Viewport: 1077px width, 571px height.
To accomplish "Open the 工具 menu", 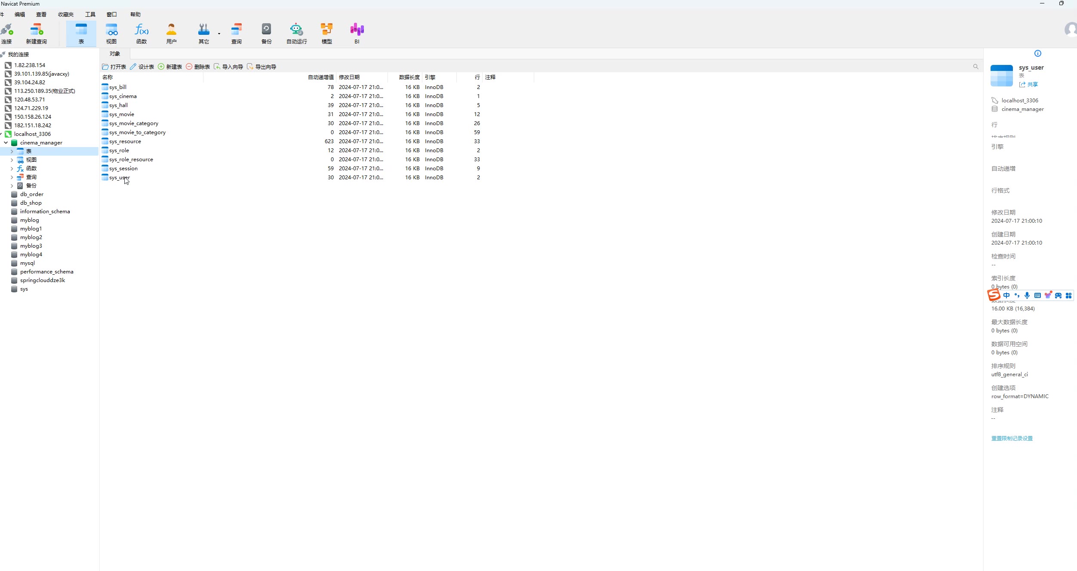I will tap(90, 14).
